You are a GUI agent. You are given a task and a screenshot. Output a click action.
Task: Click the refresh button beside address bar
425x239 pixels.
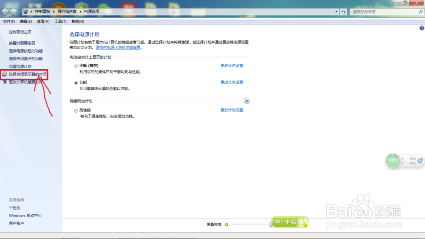tap(343, 11)
